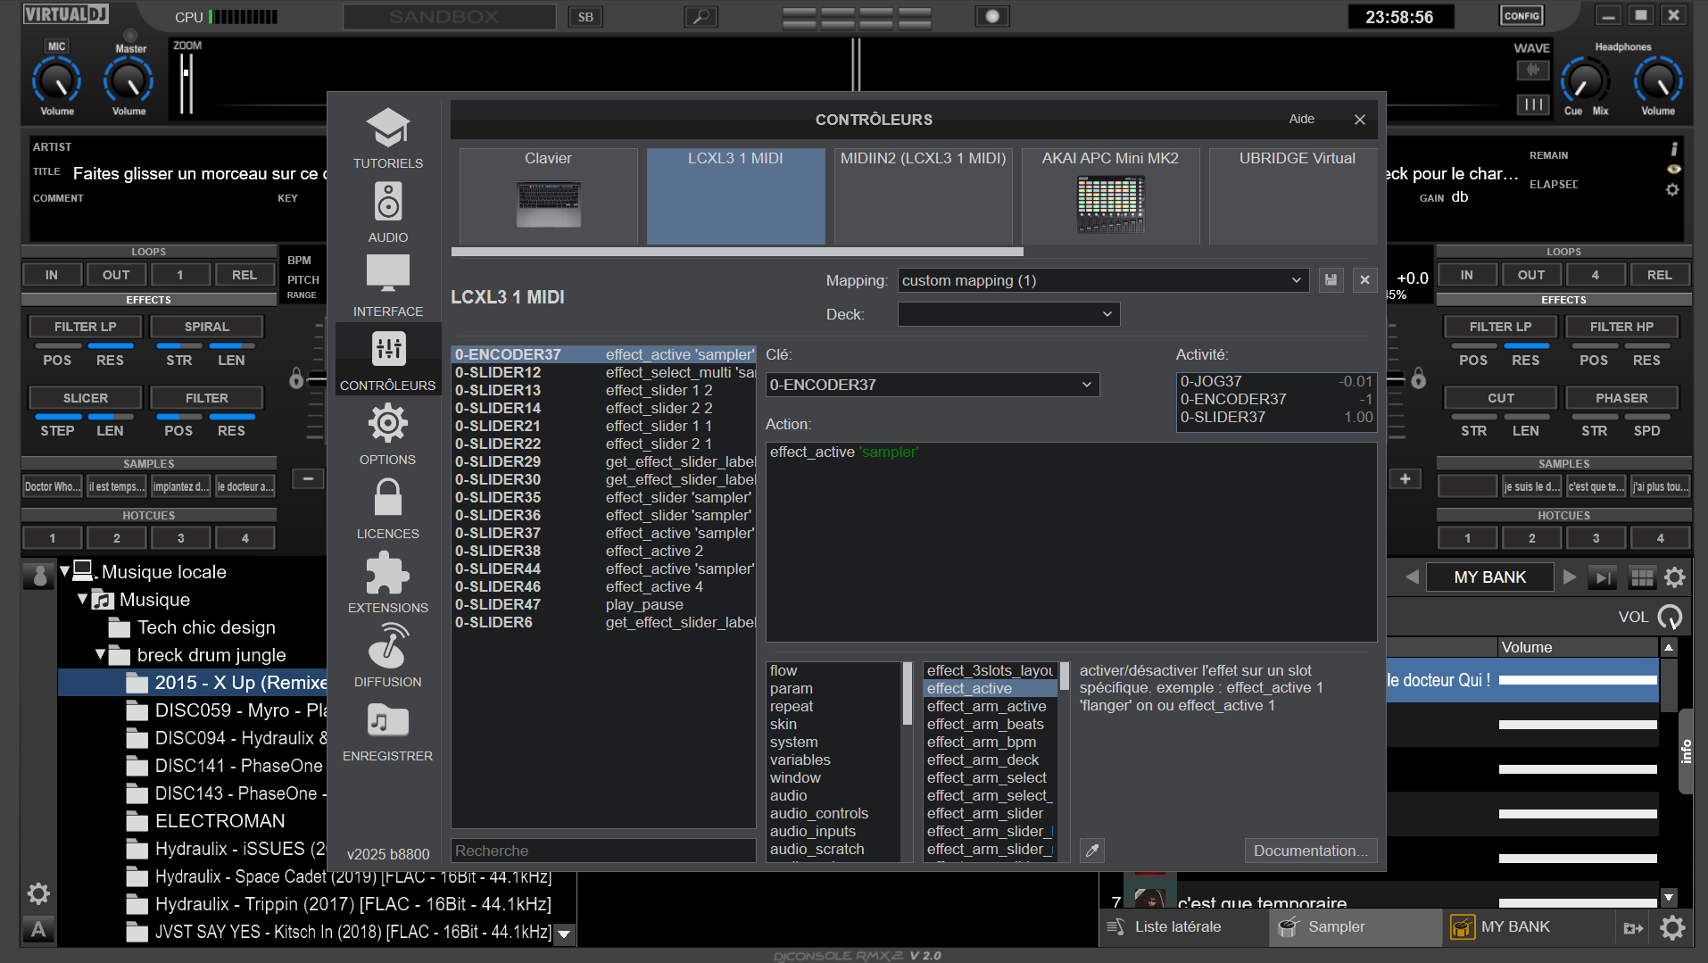Image resolution: width=1708 pixels, height=963 pixels.
Task: Collapse the breck drum jungle folder
Action: pos(101,655)
